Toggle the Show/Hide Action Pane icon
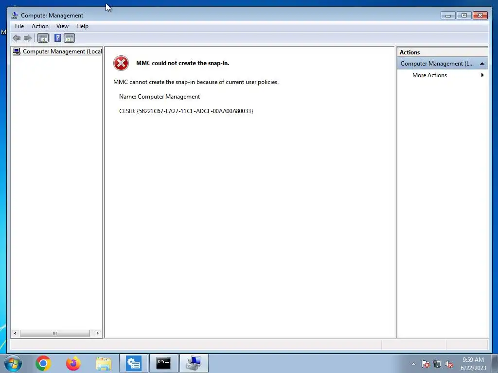 [x=69, y=38]
